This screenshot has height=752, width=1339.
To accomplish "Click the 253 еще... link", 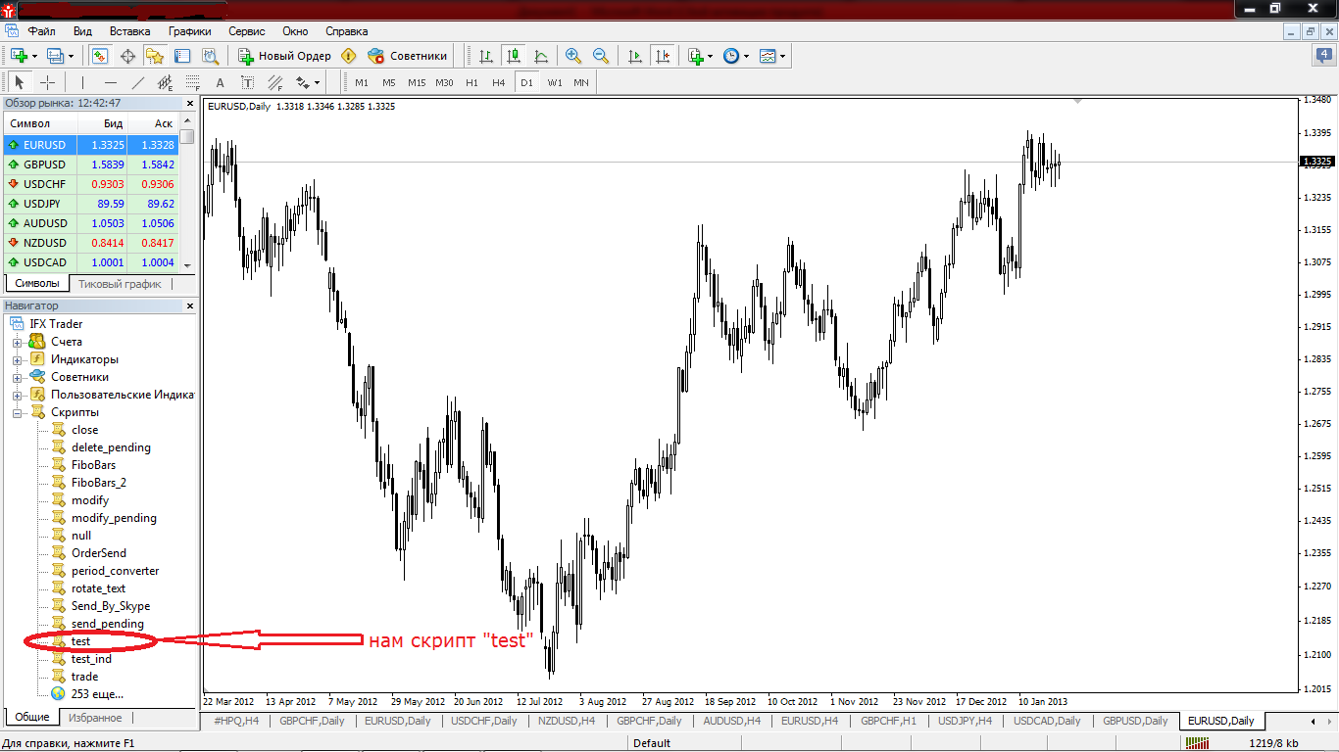I will pyautogui.click(x=97, y=694).
